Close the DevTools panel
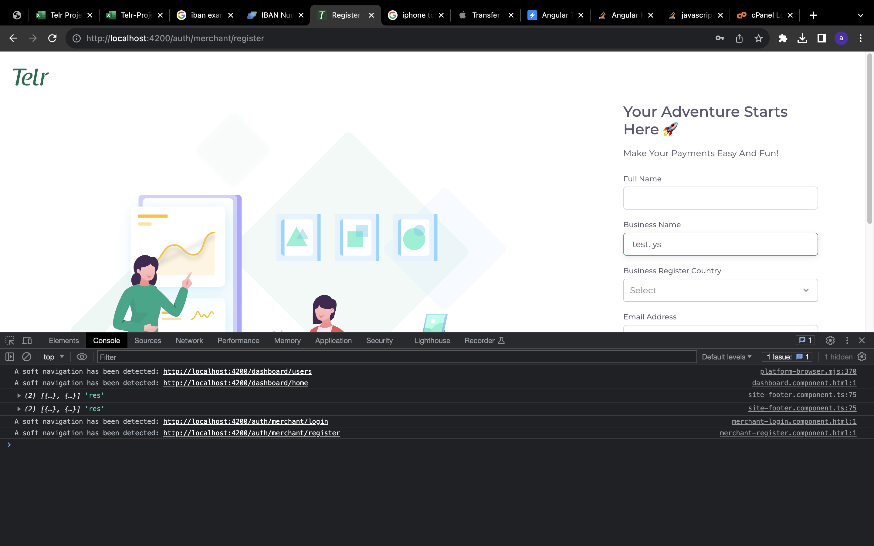This screenshot has width=874, height=546. pyautogui.click(x=862, y=341)
